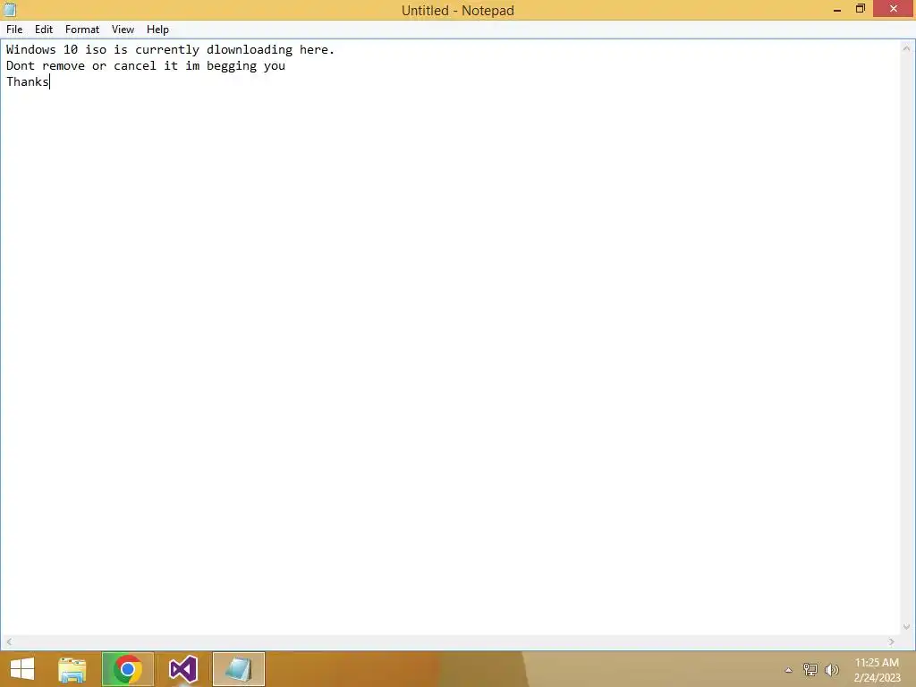Image resolution: width=916 pixels, height=687 pixels.
Task: Switch to Google Chrome in the taskbar
Action: coord(128,669)
